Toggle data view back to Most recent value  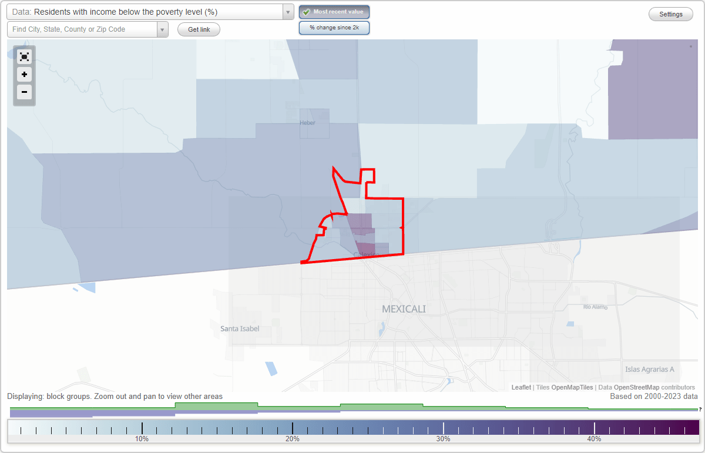(334, 11)
